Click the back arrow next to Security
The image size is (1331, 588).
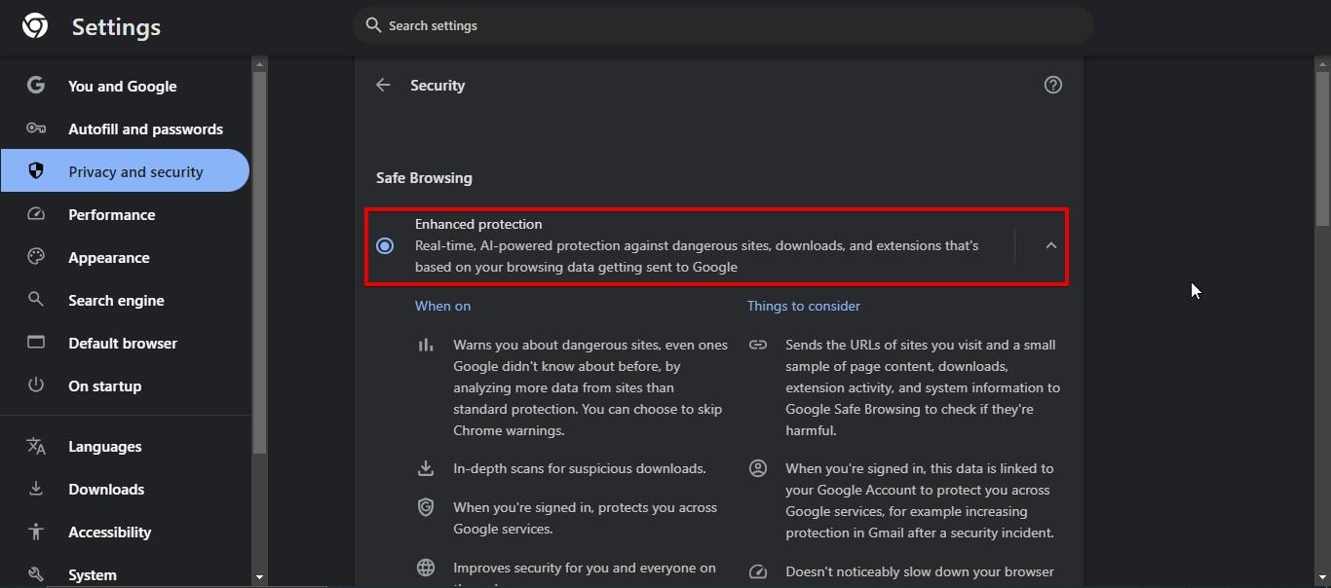(x=383, y=86)
